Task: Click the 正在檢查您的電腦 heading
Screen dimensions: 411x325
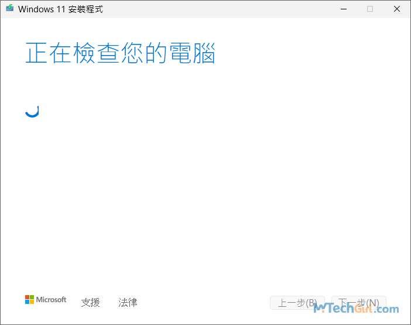Action: [120, 53]
